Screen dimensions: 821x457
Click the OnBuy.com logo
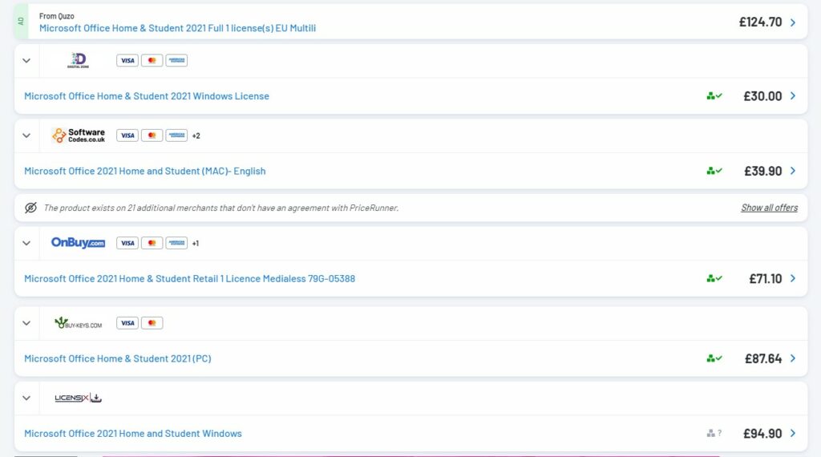click(78, 243)
